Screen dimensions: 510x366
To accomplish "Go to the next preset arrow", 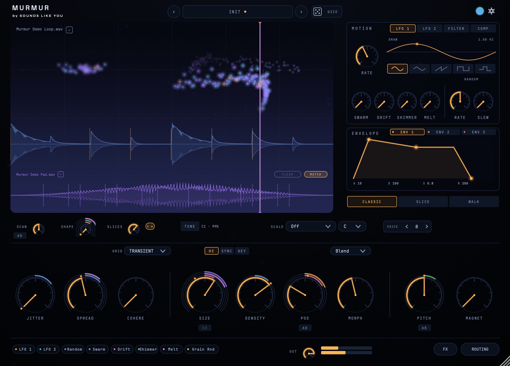I will pos(301,12).
